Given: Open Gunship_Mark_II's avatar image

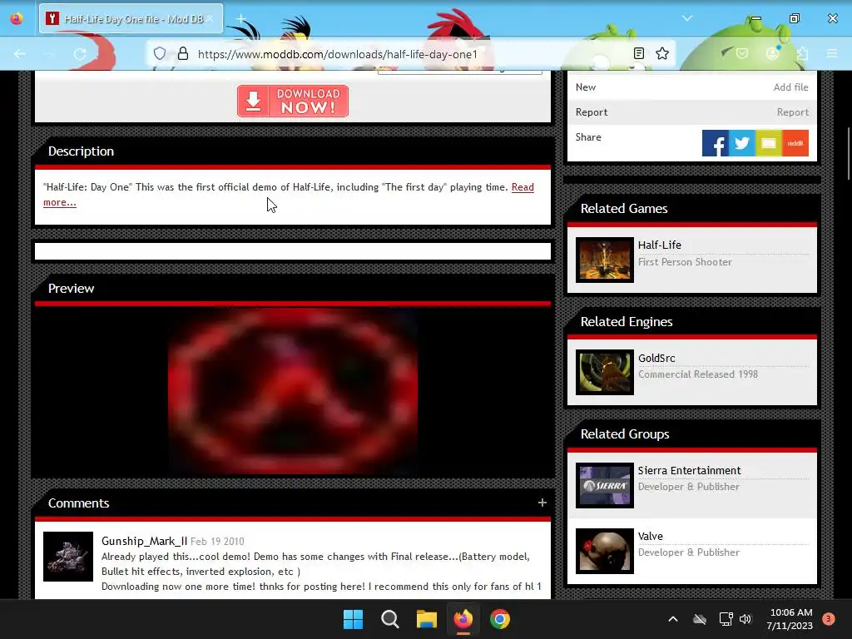Looking at the screenshot, I should click(x=68, y=557).
